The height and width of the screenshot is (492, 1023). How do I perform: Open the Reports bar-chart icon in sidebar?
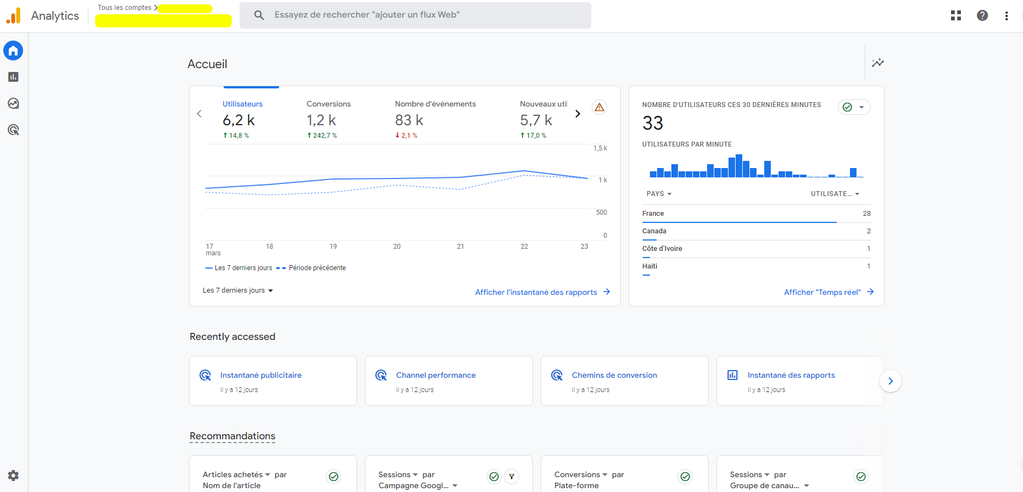pyautogui.click(x=13, y=77)
